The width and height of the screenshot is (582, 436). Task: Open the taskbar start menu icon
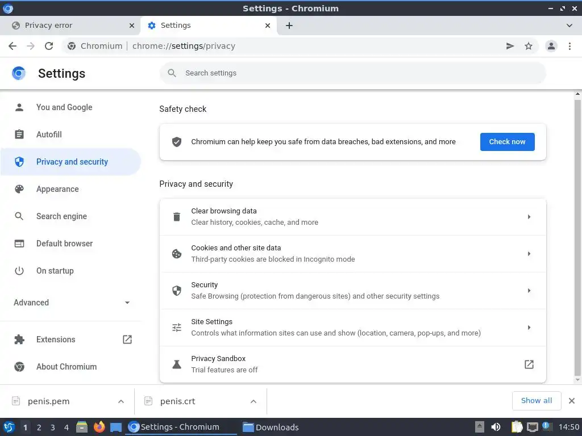coord(9,427)
